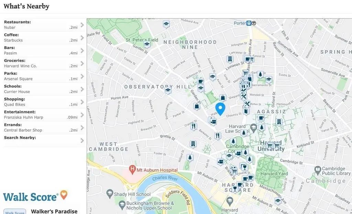Expand the Groceries row chevron
The width and height of the screenshot is (352, 214).
[x=82, y=64]
